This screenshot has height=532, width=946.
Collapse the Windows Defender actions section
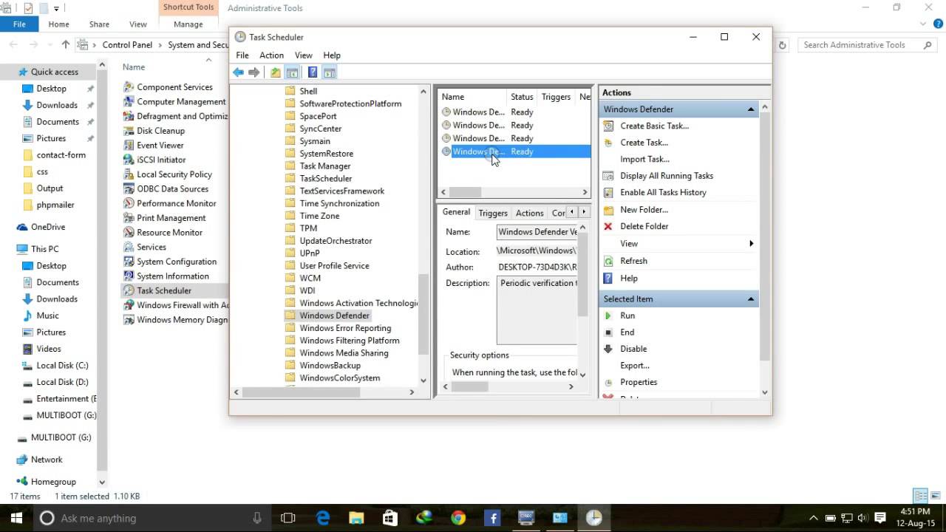pos(751,109)
